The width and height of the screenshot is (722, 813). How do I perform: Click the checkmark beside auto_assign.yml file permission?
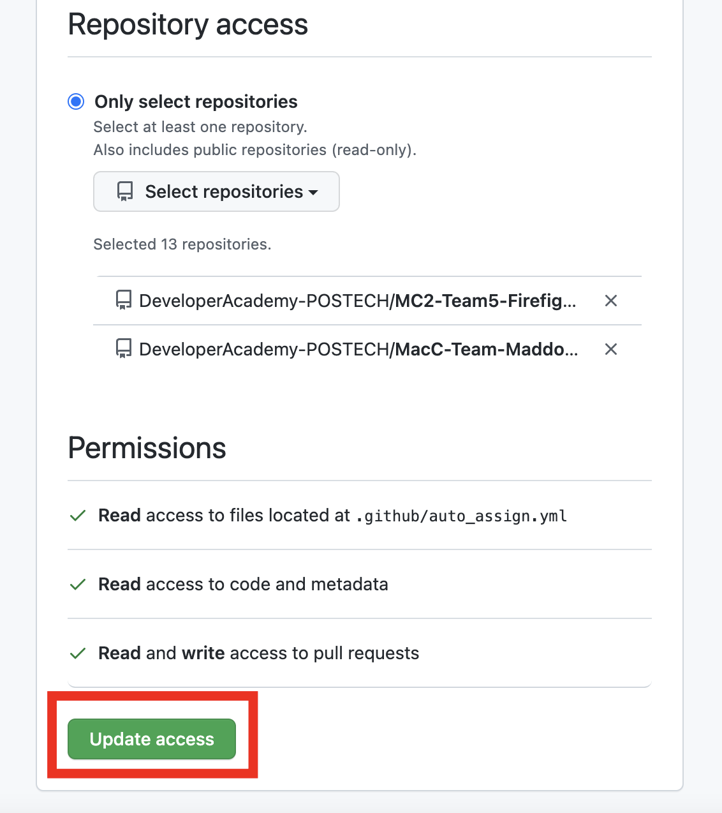point(78,516)
